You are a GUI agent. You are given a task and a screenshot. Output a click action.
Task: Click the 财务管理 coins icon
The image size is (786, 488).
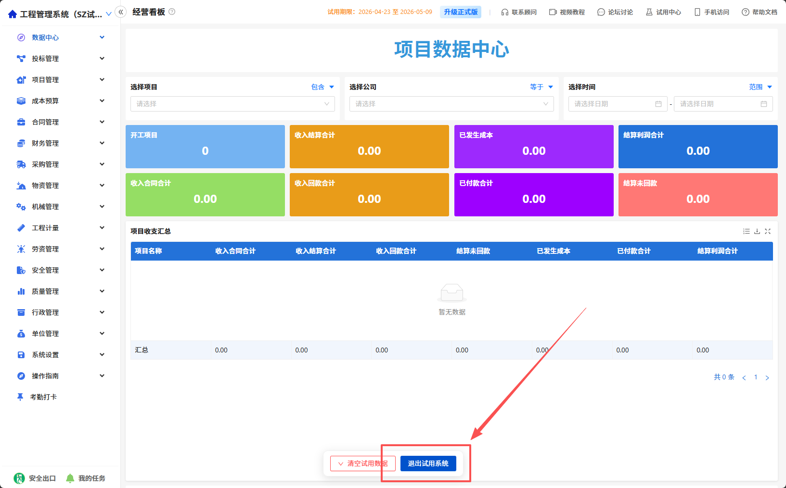[x=21, y=143]
